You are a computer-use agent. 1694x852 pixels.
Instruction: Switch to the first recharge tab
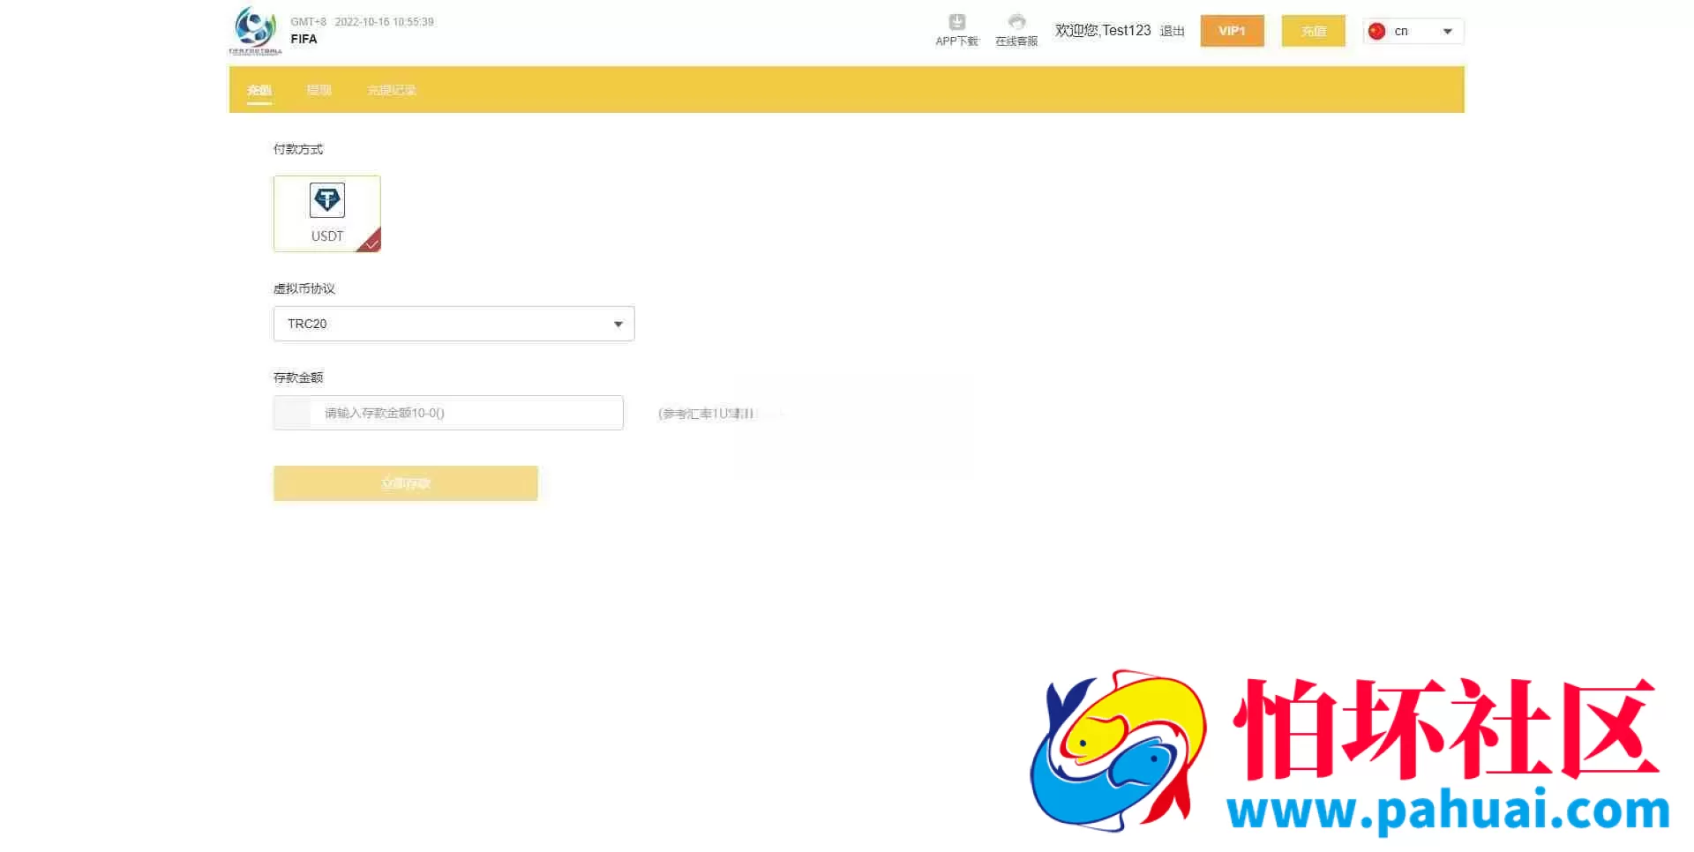tap(259, 90)
